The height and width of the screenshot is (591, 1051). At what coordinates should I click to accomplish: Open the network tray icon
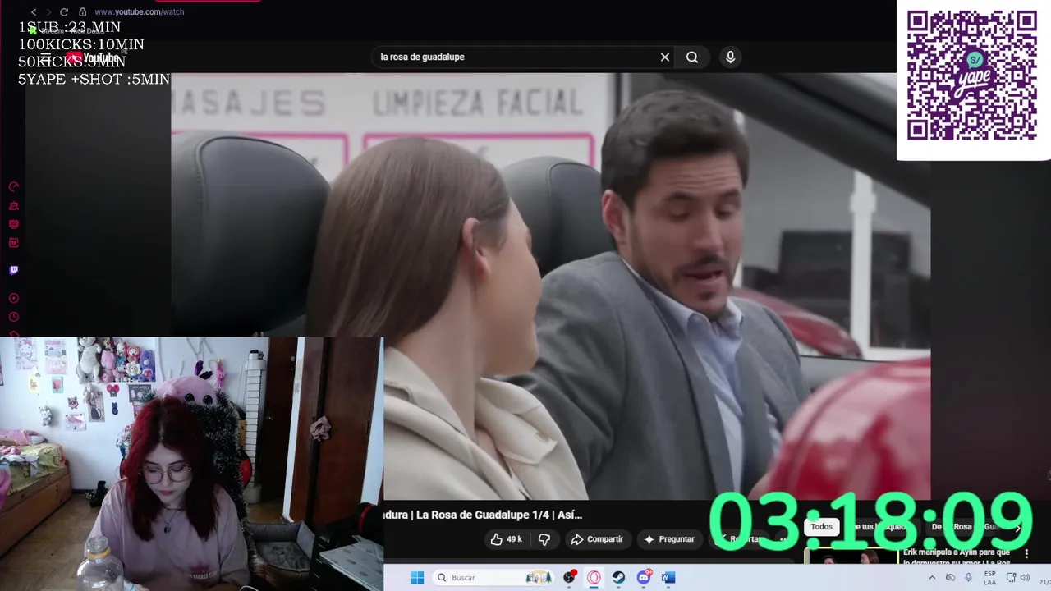coord(1011,578)
